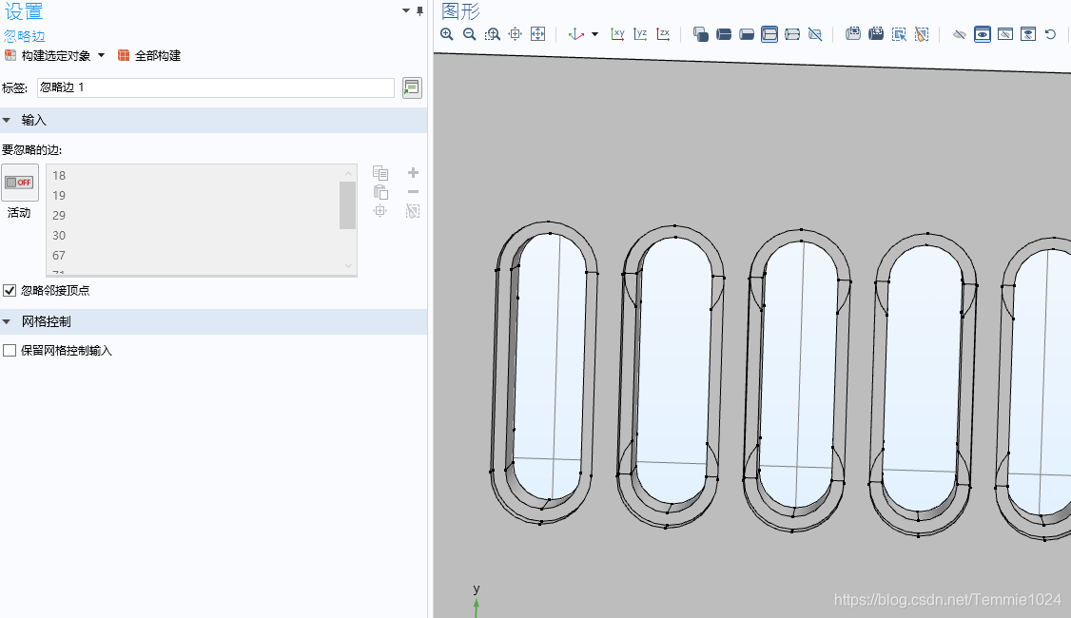Collapse the 网格控制 section
1071x618 pixels.
pos(7,321)
